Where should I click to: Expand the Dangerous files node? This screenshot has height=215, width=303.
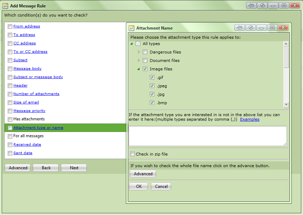(139, 52)
